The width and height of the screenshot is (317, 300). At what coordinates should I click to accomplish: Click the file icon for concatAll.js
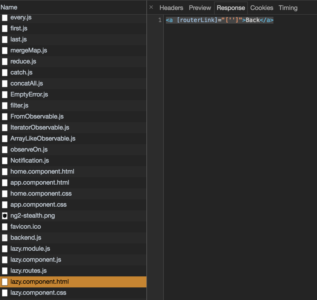pos(5,84)
